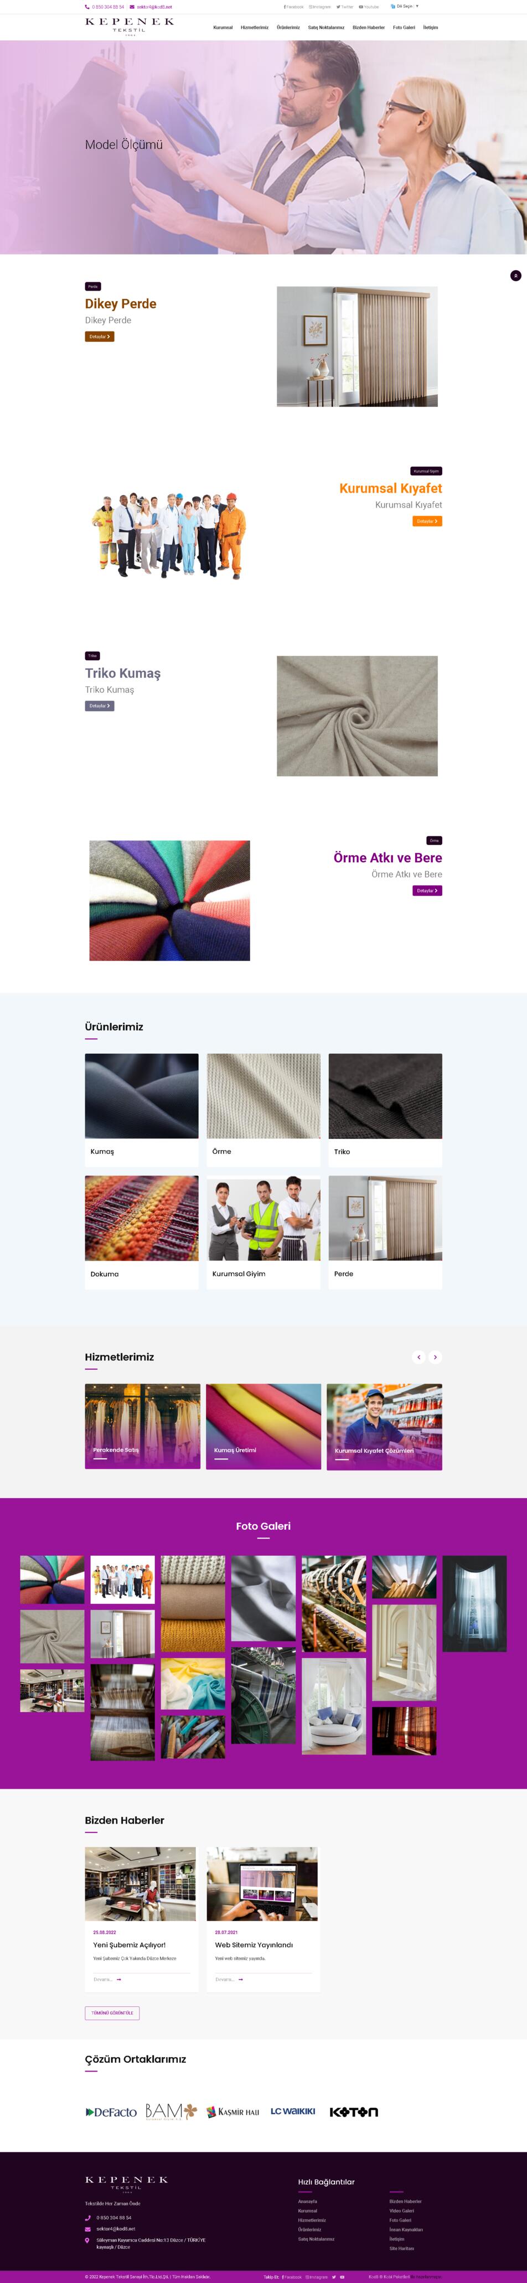Open the Dil Seçin language dropdown
Image resolution: width=527 pixels, height=2283 pixels.
(405, 6)
